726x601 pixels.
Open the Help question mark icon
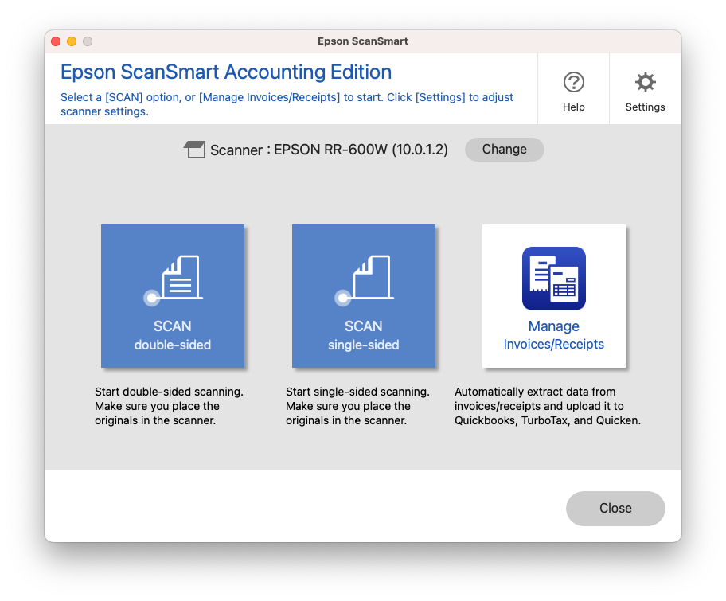pyautogui.click(x=573, y=83)
